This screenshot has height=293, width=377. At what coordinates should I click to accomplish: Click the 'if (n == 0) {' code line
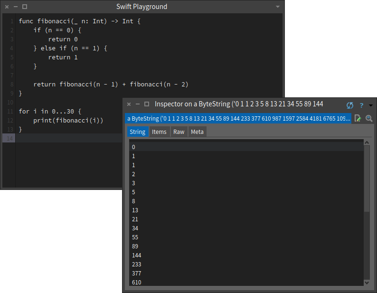[57, 30]
